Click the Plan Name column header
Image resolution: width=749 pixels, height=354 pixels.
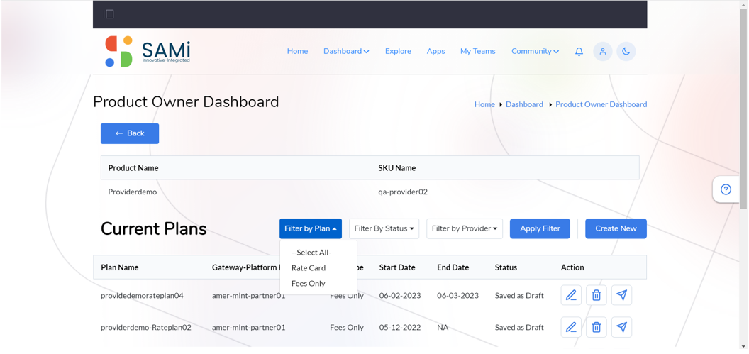click(119, 267)
